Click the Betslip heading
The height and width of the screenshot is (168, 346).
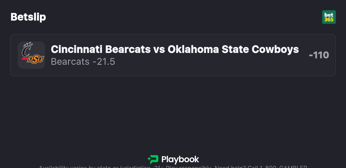pos(28,17)
